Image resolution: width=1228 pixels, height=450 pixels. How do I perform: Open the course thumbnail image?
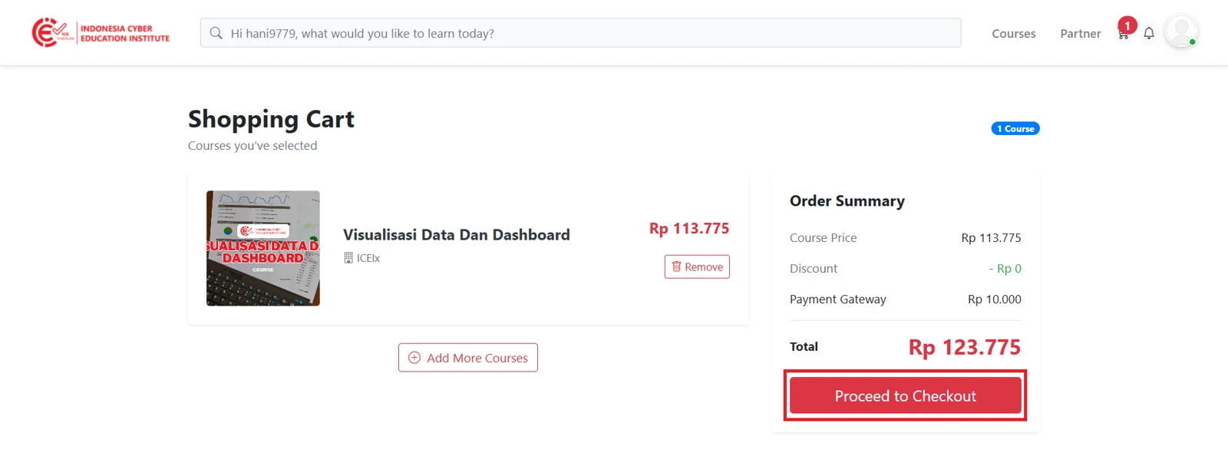[x=263, y=248]
